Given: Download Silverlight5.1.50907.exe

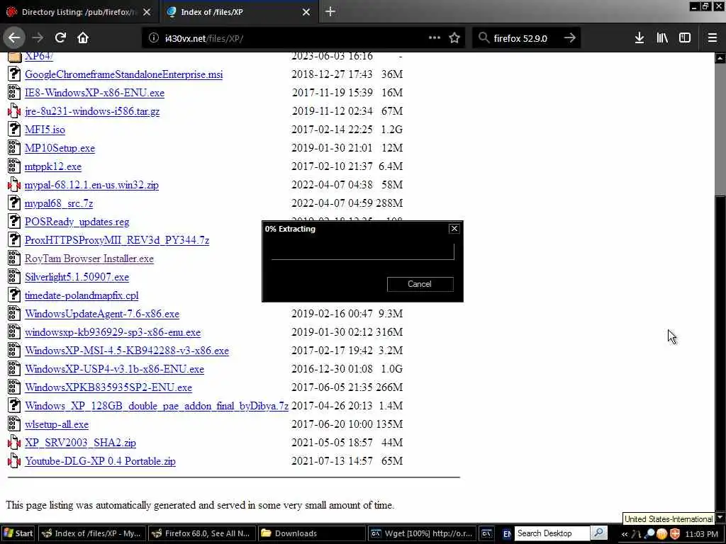Looking at the screenshot, I should point(77,277).
